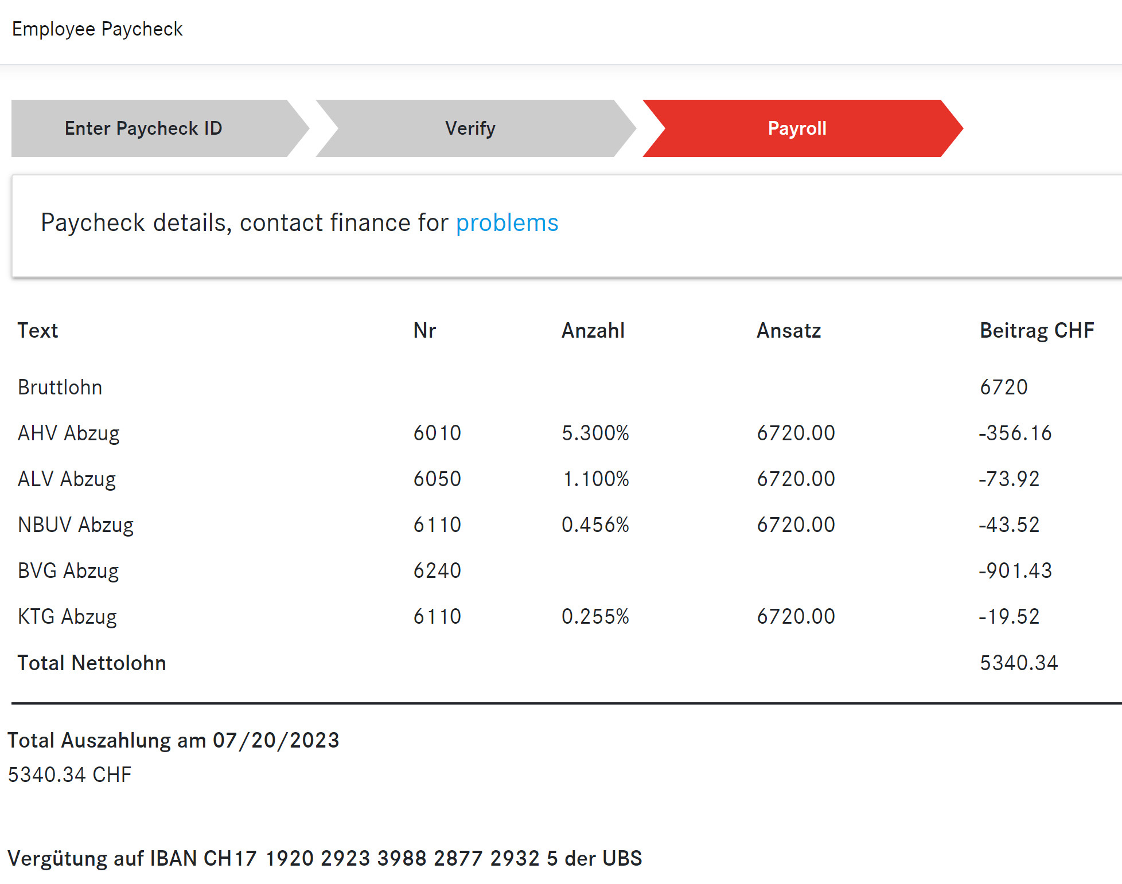Click the BVG Abzug number 6240
1122x884 pixels.
(x=437, y=571)
